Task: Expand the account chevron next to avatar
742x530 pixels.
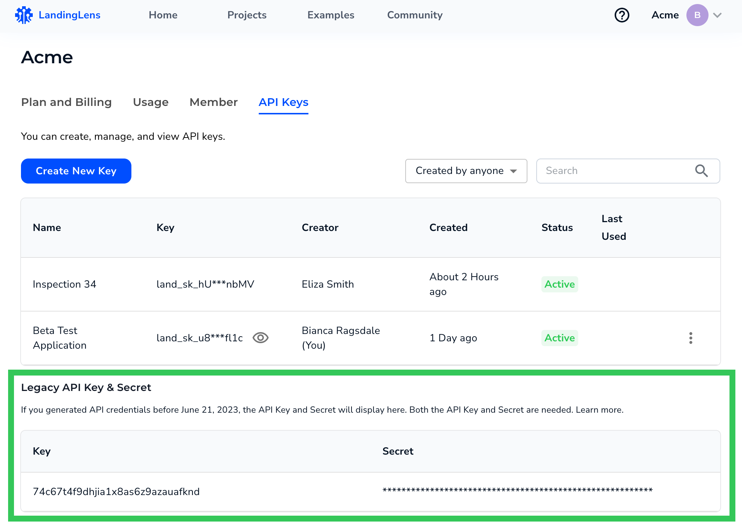Action: 717,15
